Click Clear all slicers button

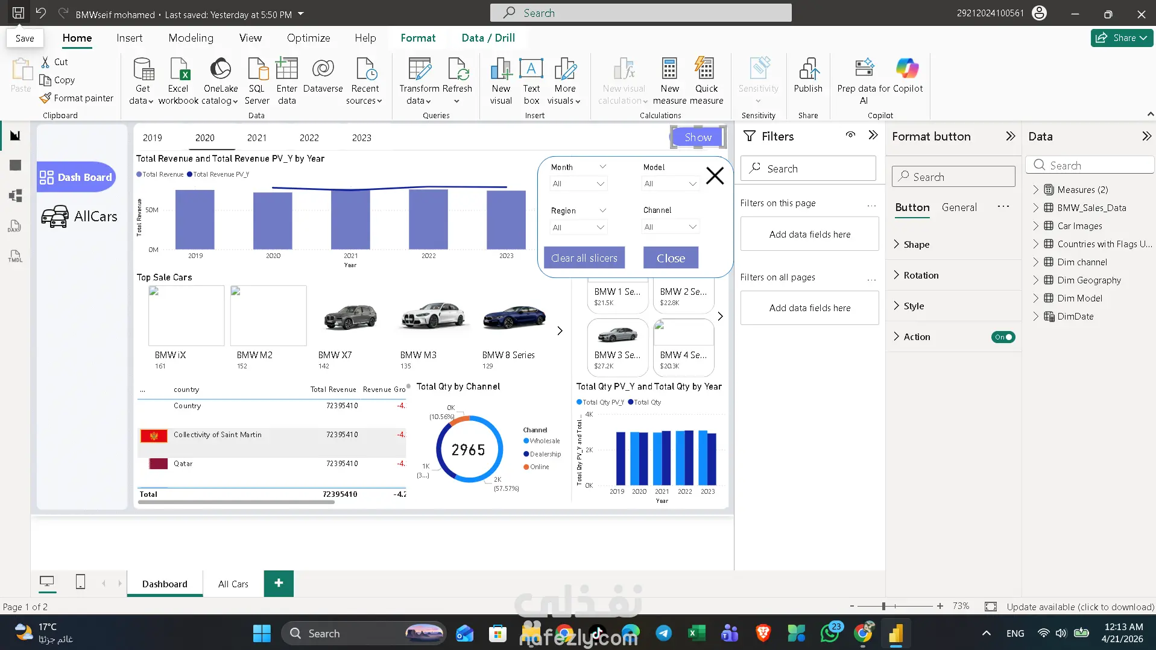584,258
